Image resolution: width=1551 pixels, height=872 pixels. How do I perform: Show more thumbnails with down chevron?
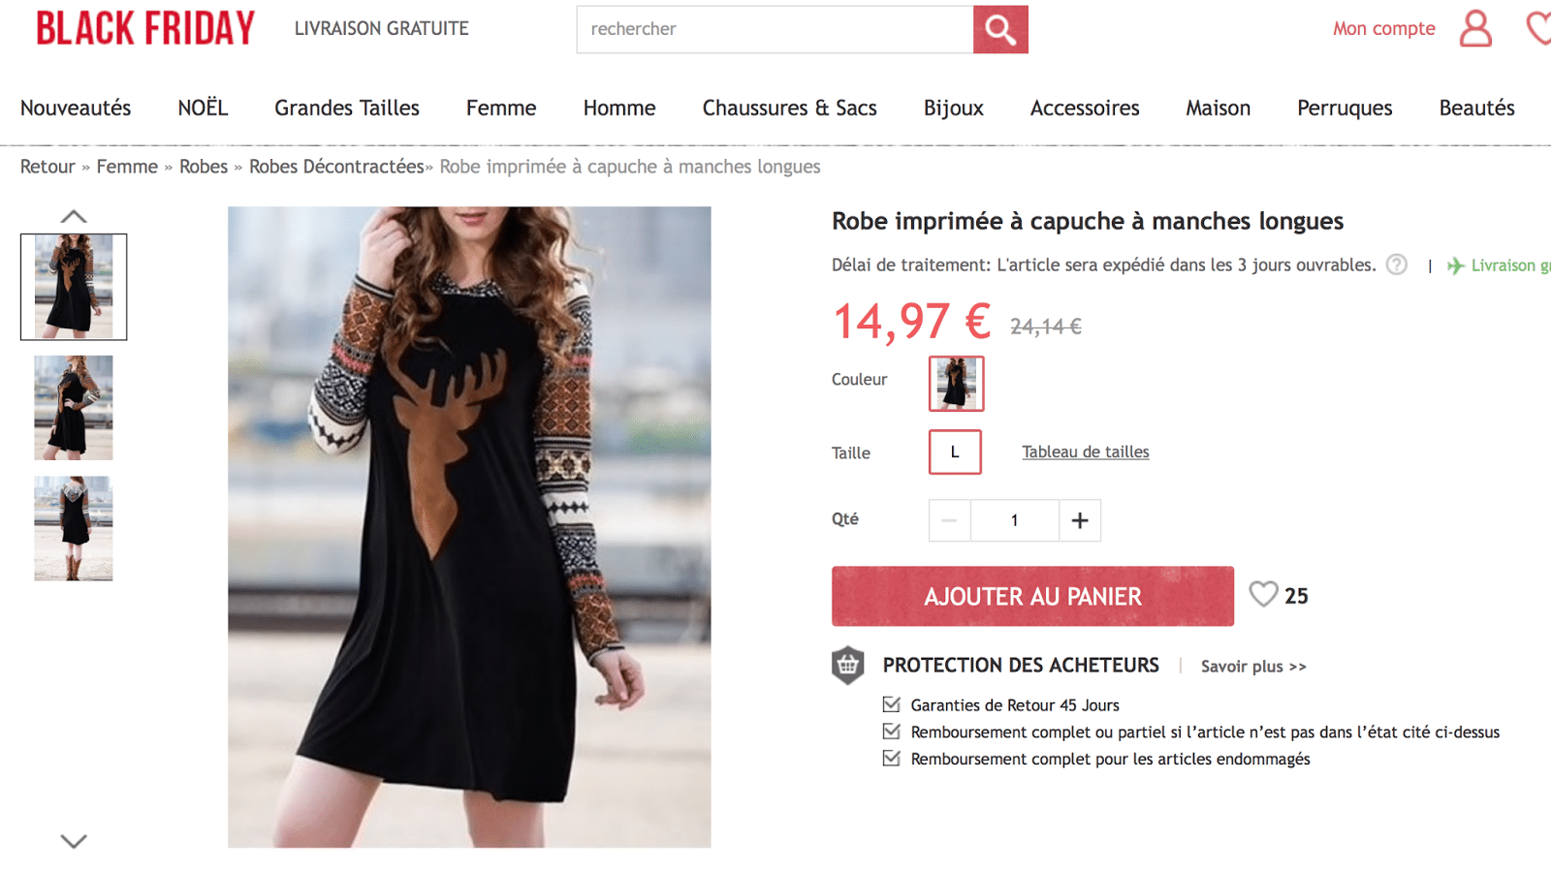coord(74,841)
